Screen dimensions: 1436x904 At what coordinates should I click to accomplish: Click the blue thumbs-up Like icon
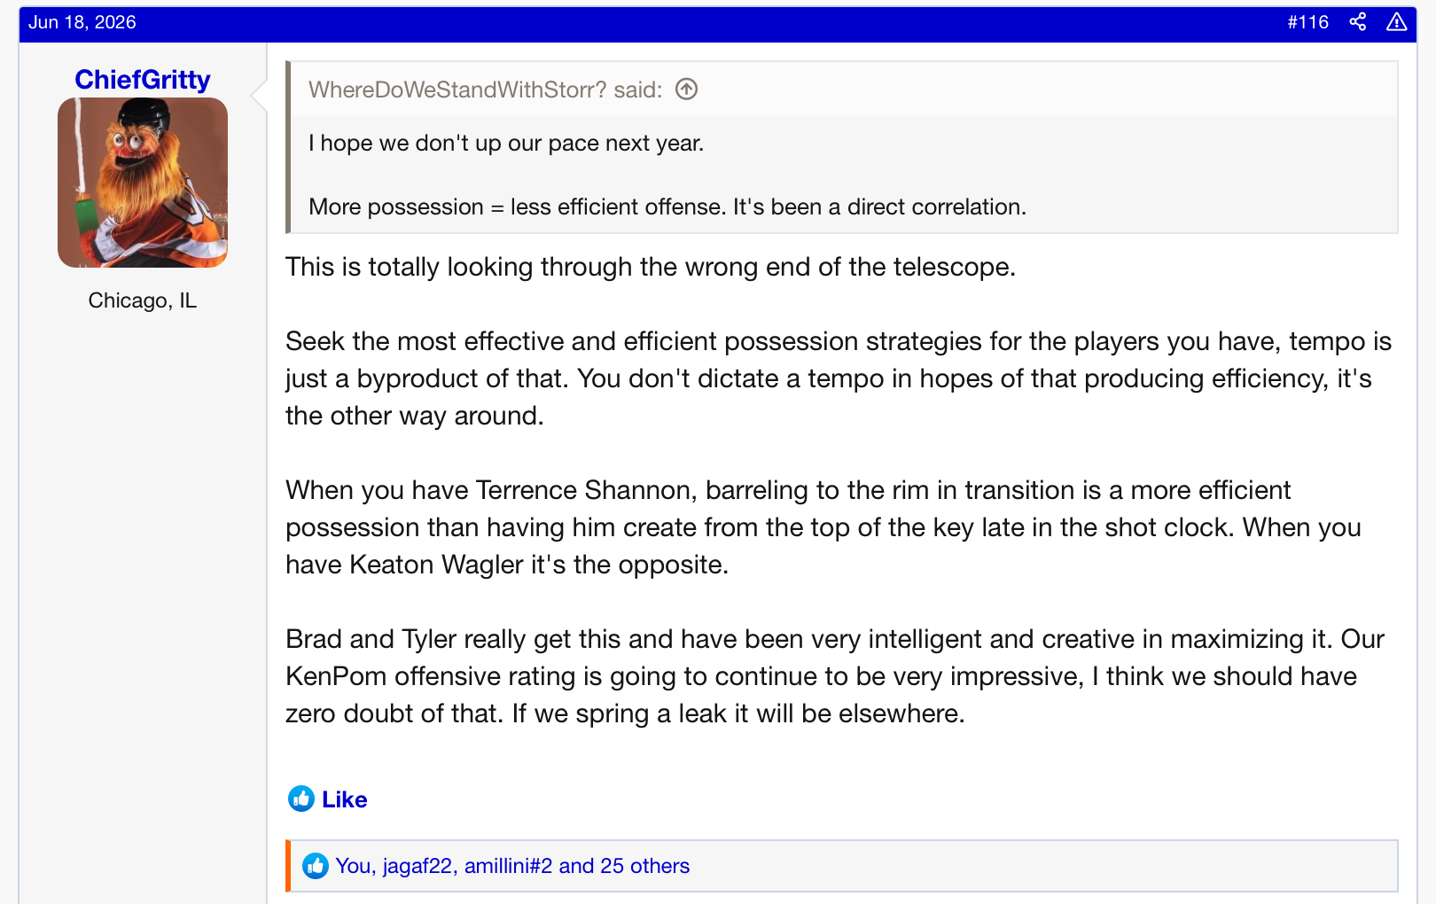(301, 799)
